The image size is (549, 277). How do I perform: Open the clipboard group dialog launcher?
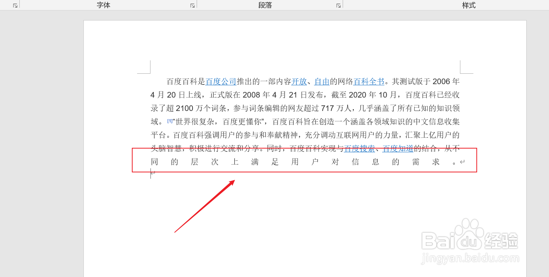coord(15,6)
